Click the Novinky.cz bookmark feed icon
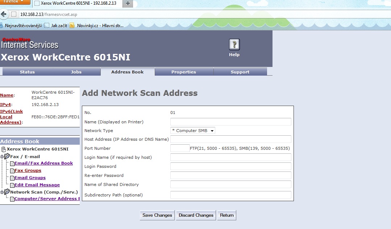The height and width of the screenshot is (229, 391). (72, 25)
